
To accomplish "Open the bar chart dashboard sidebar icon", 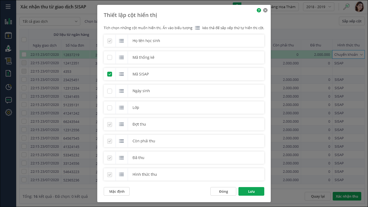I will click(8, 22).
